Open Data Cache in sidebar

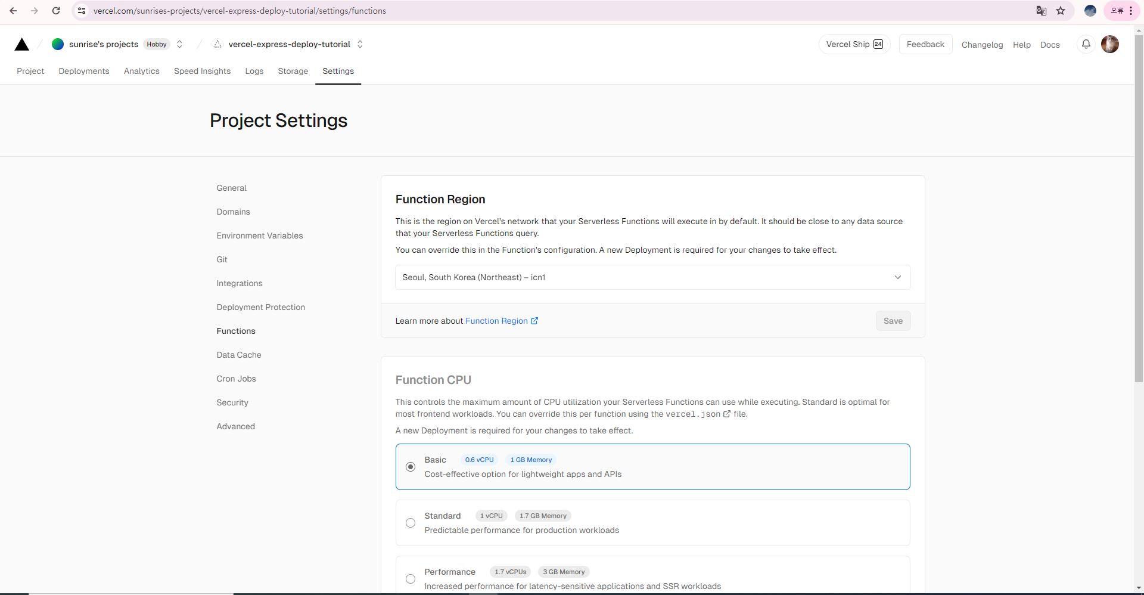point(239,355)
